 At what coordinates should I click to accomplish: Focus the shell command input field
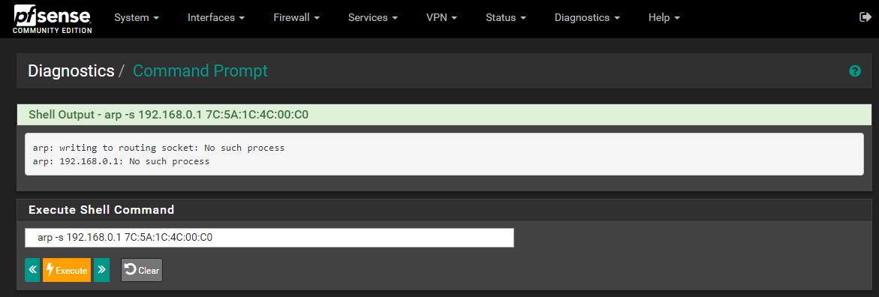[x=269, y=238]
